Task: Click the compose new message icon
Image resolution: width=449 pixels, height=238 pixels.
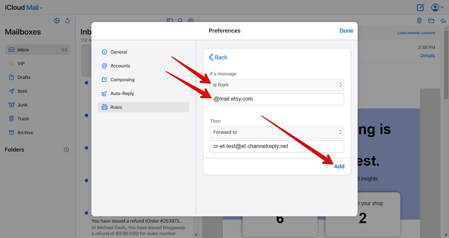Action: click(x=420, y=7)
